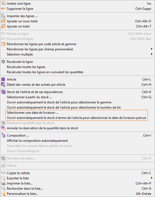
Task: Open the Composition tree icon
Action: (x=3, y=136)
